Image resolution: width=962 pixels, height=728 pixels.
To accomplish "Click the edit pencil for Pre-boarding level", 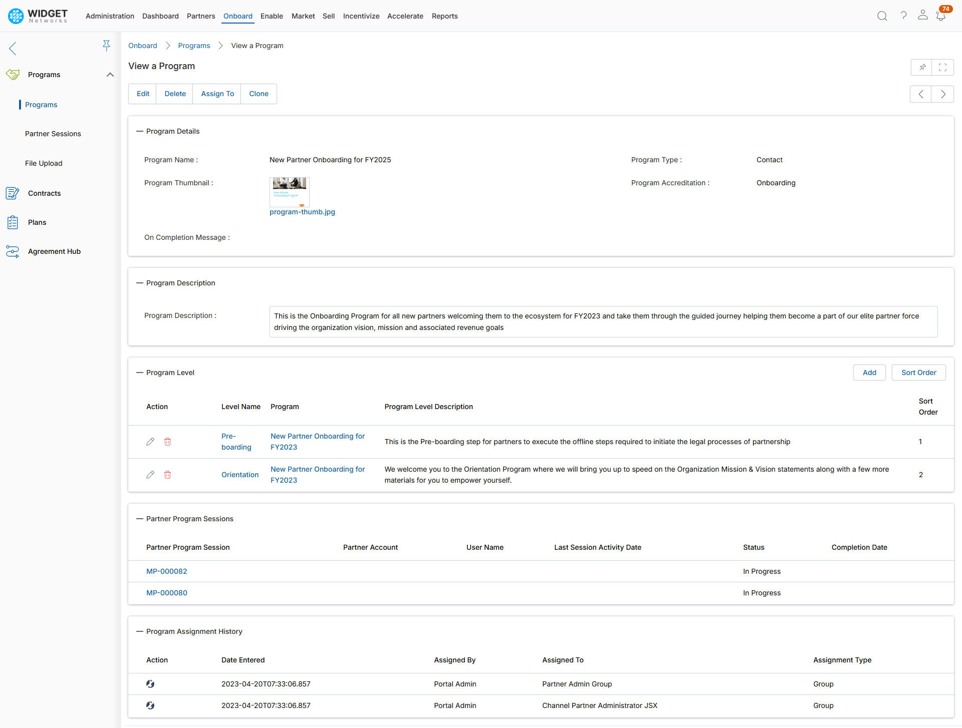I will (150, 442).
